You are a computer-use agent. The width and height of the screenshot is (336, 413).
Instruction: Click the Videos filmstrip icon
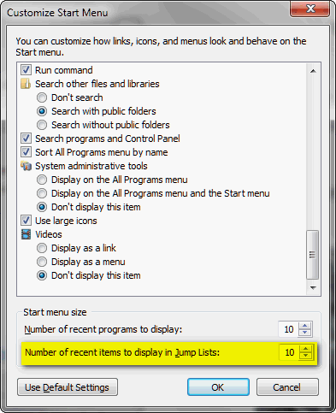(26, 234)
